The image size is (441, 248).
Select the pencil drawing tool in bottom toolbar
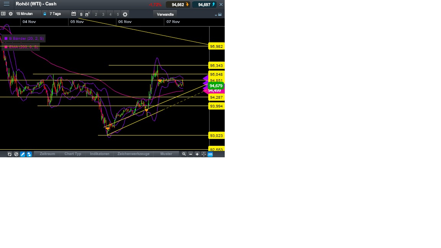23,154
